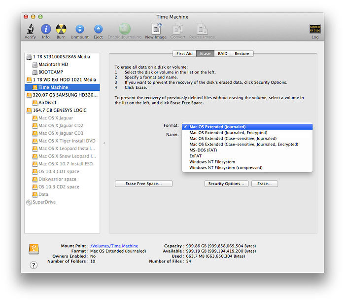The image size is (345, 302).
Task: Select the 320.07 GB SAMSUNG HD320 disk
Action: click(62, 95)
